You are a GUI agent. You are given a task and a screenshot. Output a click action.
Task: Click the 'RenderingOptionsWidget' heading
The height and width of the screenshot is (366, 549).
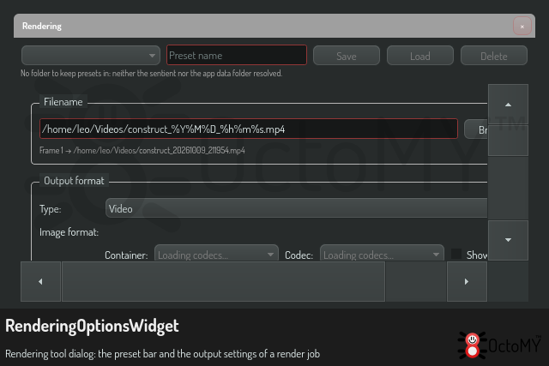92,326
